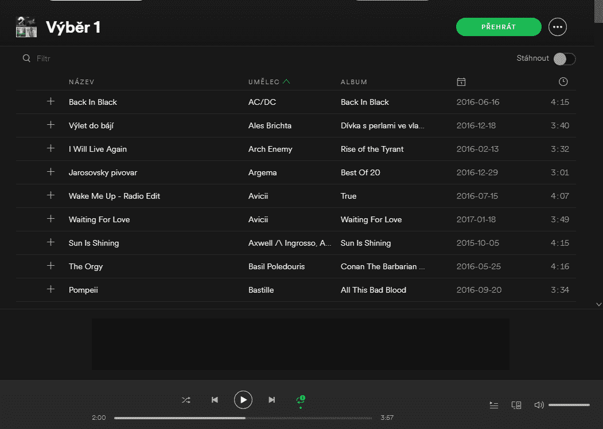This screenshot has height=429, width=603.
Task: Open the play queue icon
Action: [x=493, y=405]
